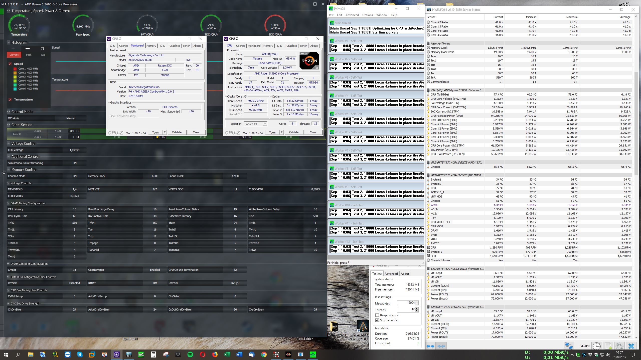Toggle the Speed histogram checkbox
641x360 pixels.
pos(10,64)
